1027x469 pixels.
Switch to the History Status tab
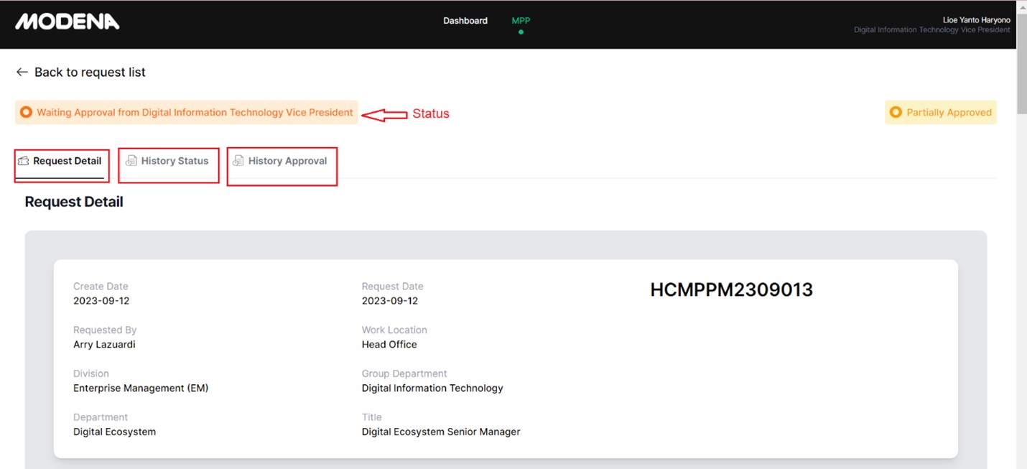(175, 161)
